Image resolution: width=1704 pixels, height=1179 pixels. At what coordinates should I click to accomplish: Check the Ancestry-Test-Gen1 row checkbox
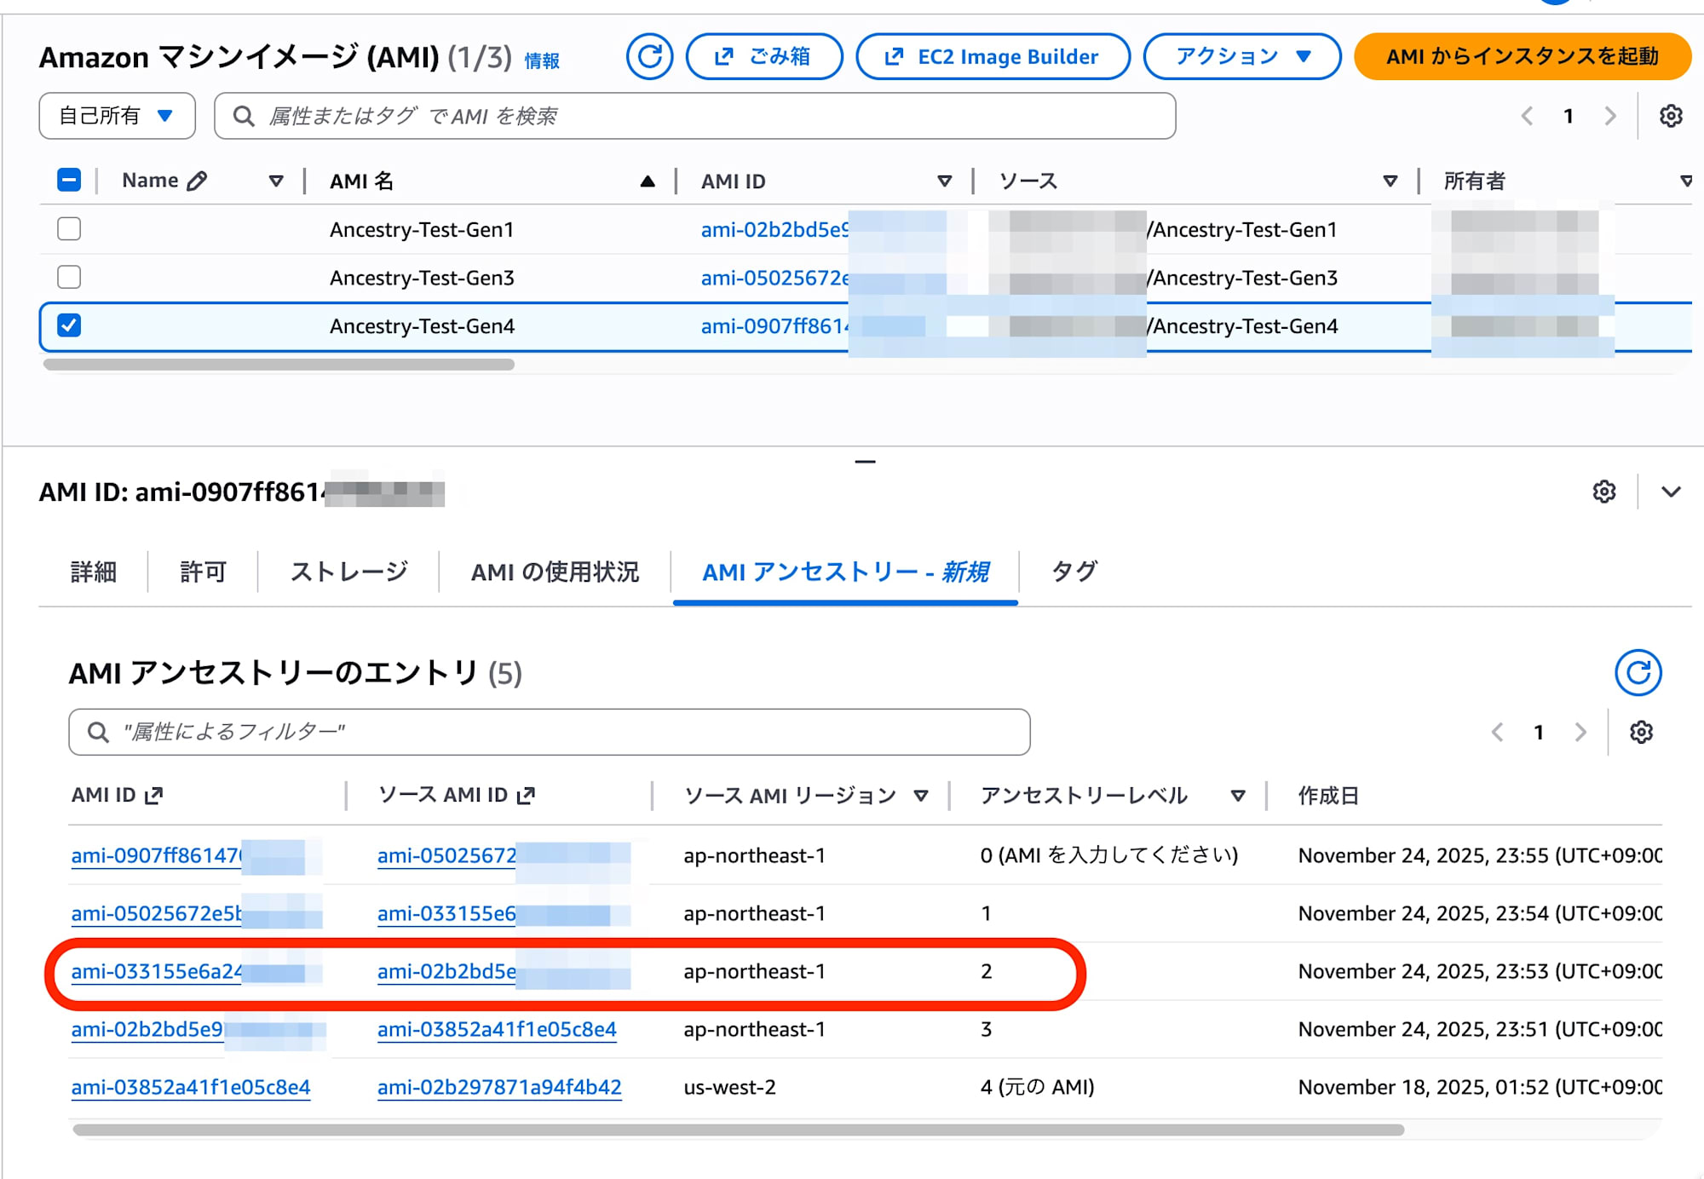[69, 228]
